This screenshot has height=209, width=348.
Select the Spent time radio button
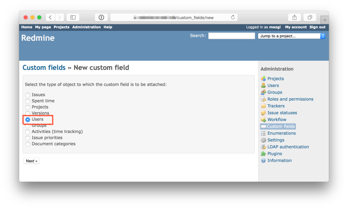[28, 101]
